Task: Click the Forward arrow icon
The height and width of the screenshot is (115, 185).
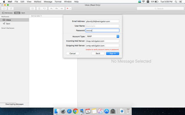Action: click(62, 9)
